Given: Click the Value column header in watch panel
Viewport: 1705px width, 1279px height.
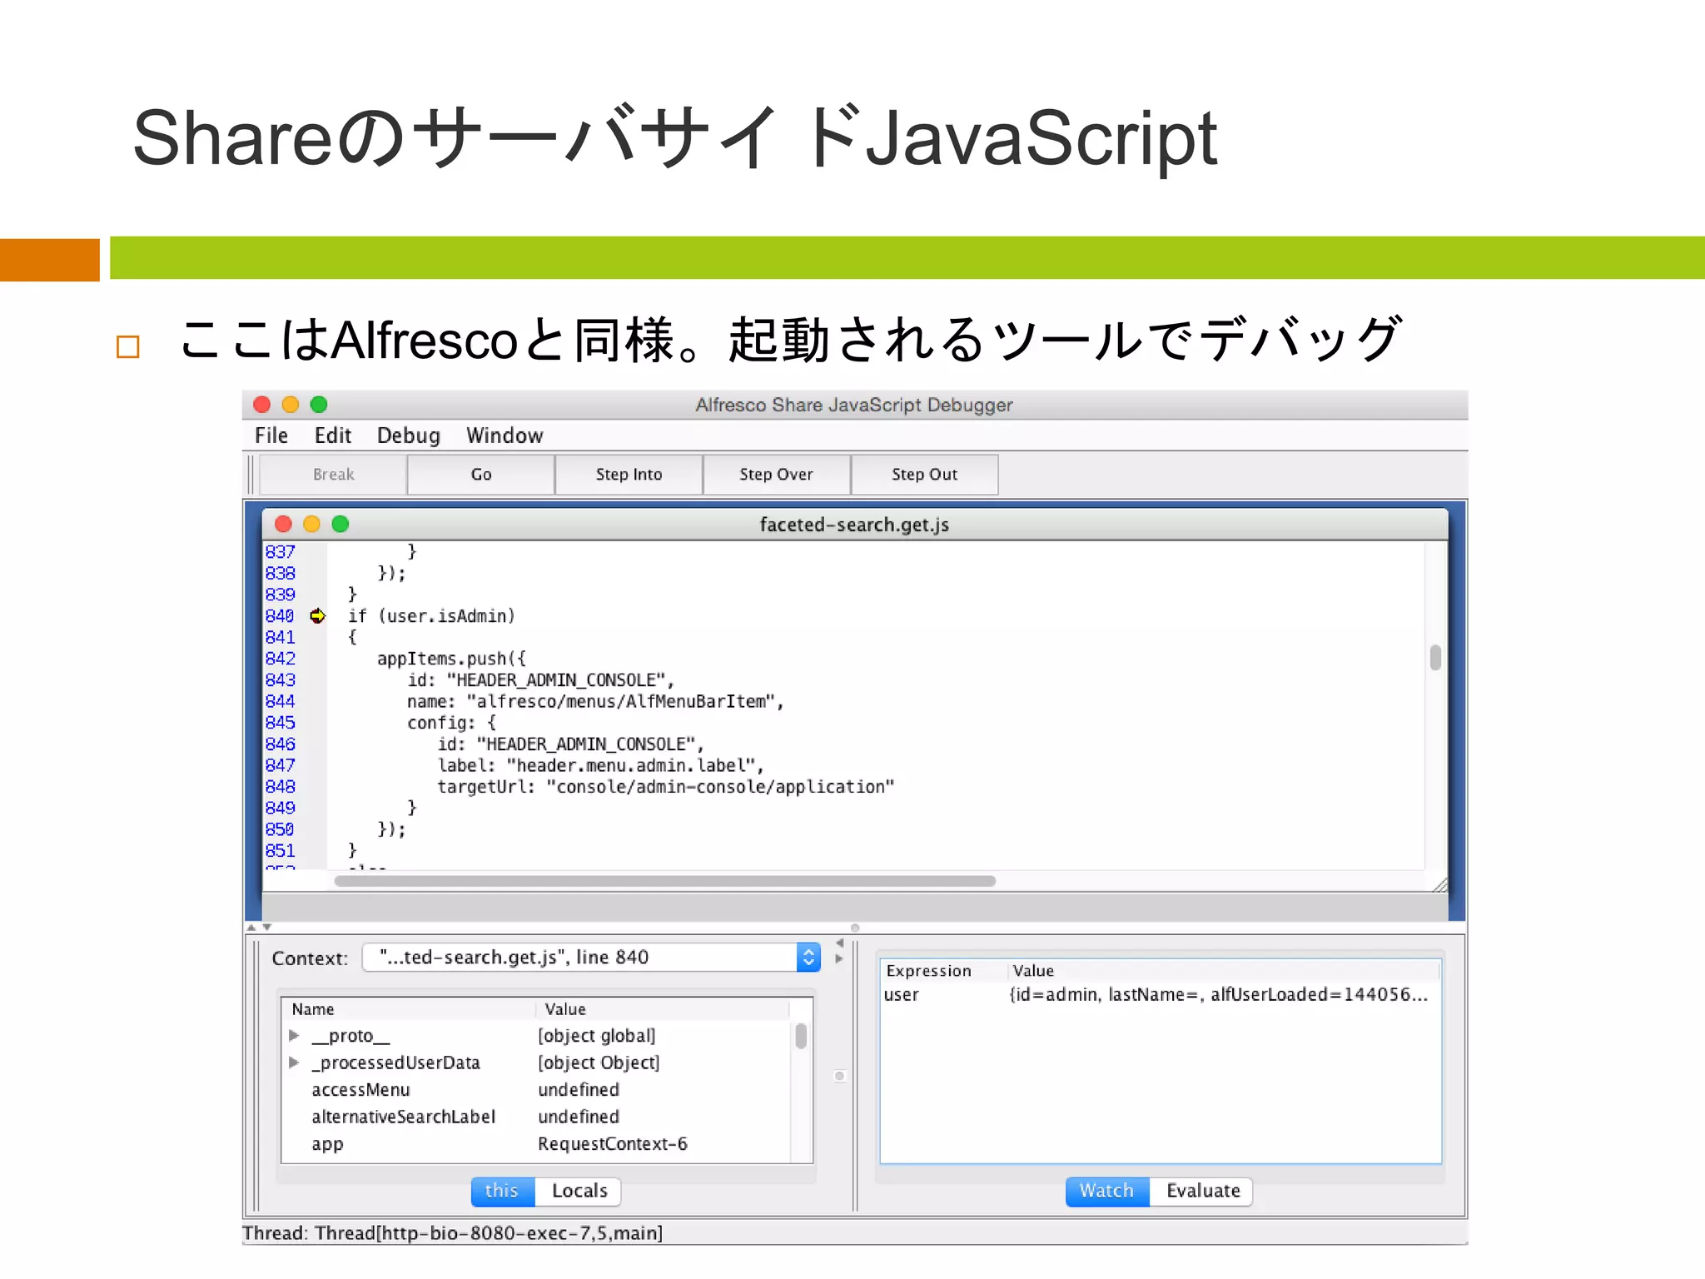Looking at the screenshot, I should click(x=1224, y=971).
